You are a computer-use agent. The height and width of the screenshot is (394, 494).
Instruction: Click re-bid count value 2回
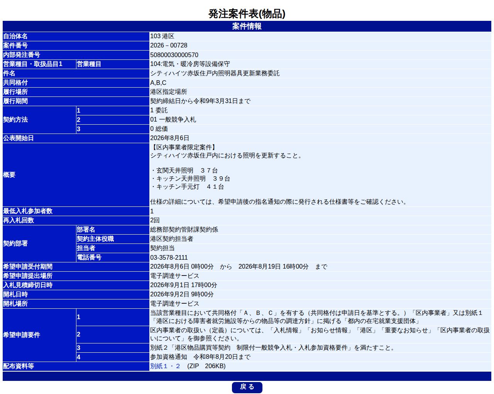click(x=155, y=220)
